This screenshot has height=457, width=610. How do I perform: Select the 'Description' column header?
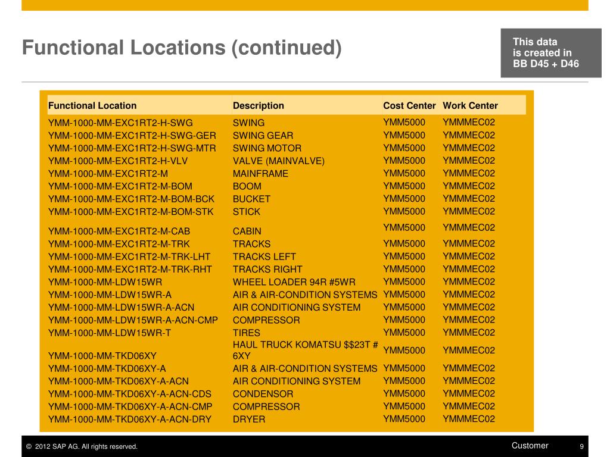(259, 106)
